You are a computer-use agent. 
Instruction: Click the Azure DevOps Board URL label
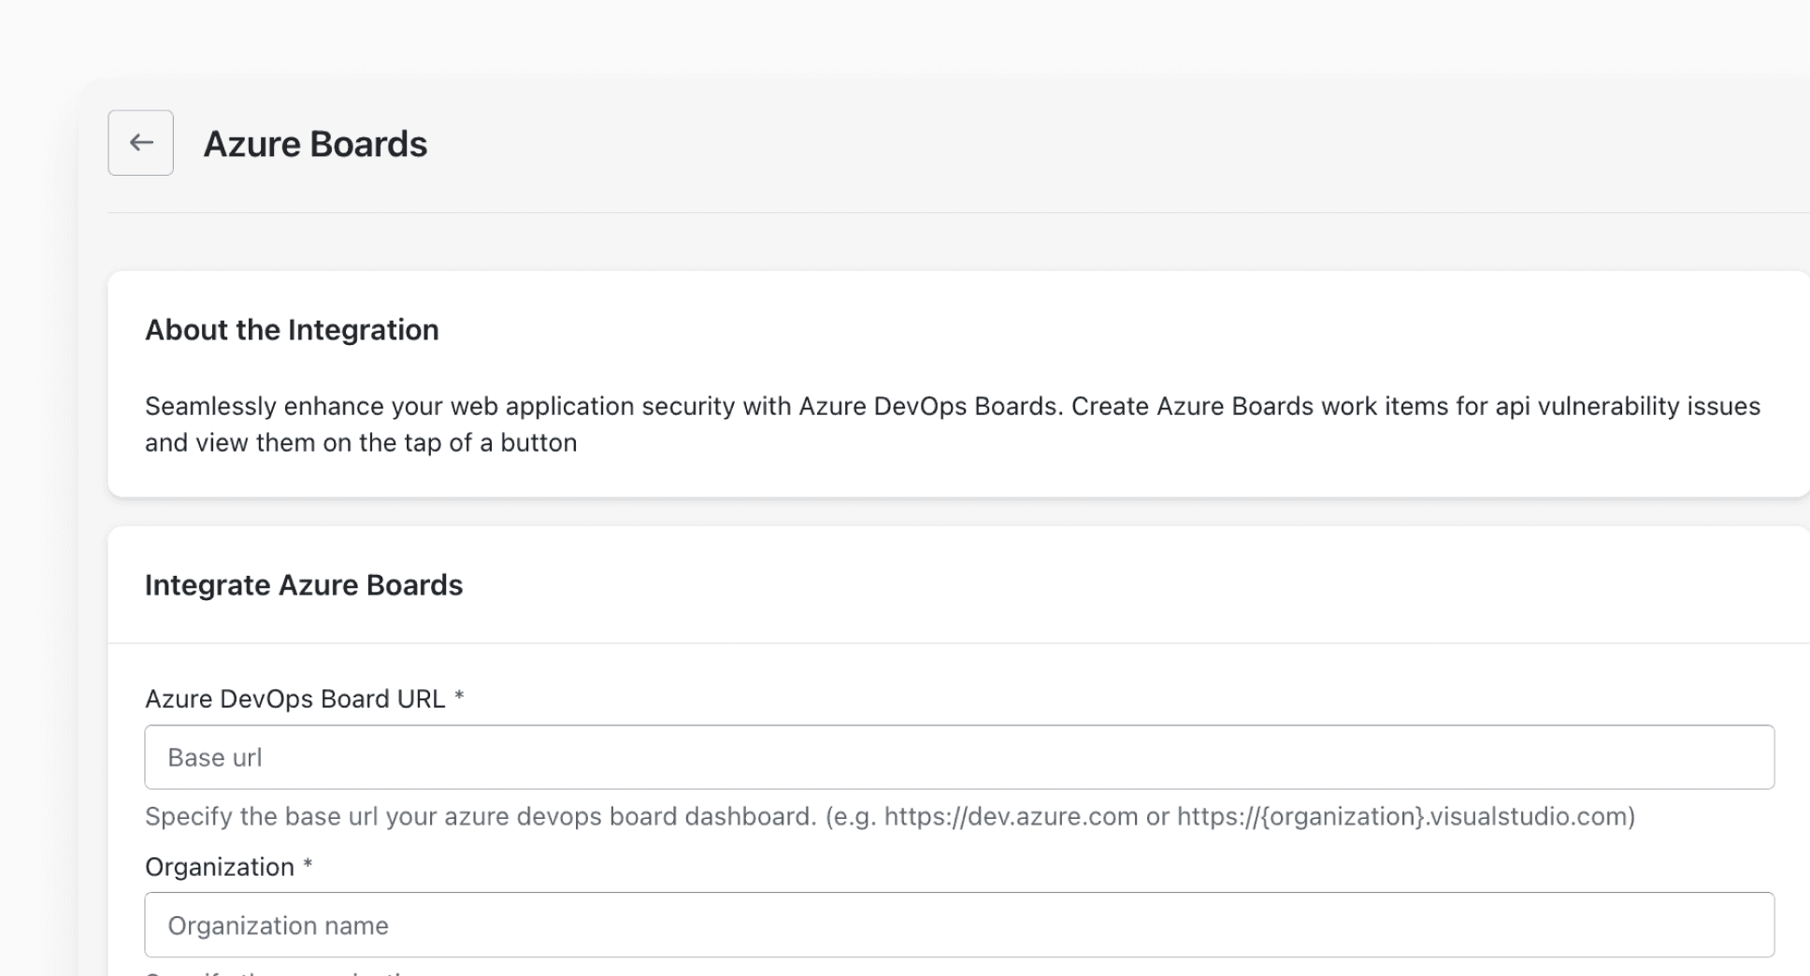click(294, 699)
